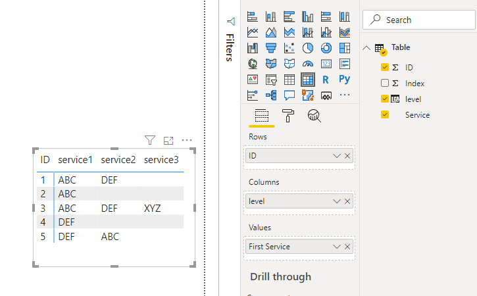Uncheck the level field checkbox
Screen dimensions: 477x296
click(385, 99)
